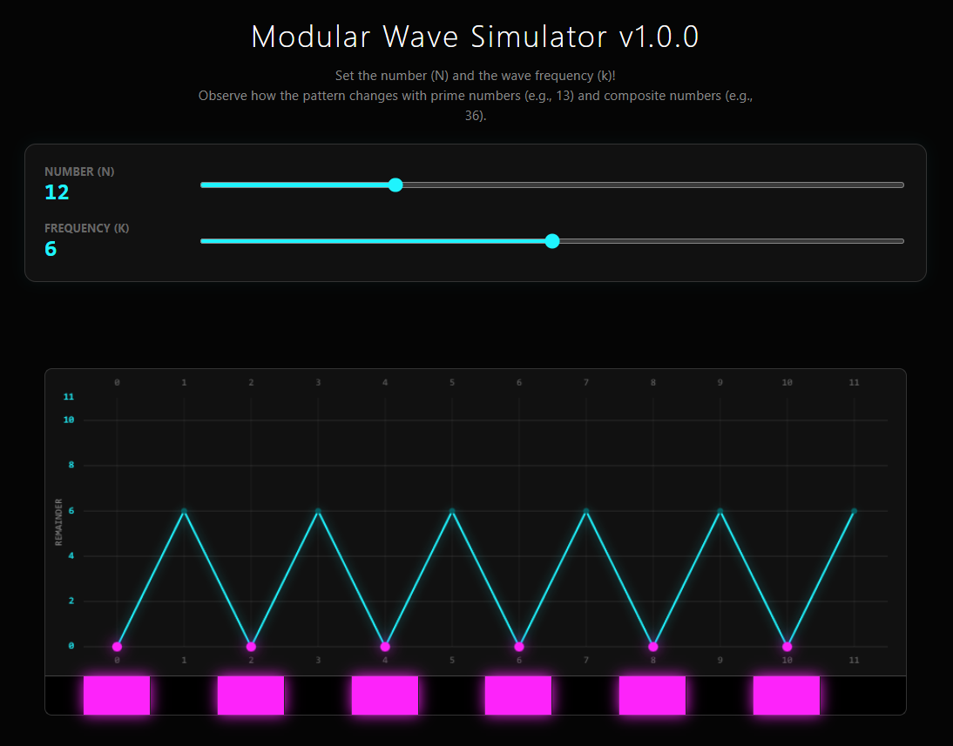Click the magenta dot at position 4

pyautogui.click(x=385, y=647)
